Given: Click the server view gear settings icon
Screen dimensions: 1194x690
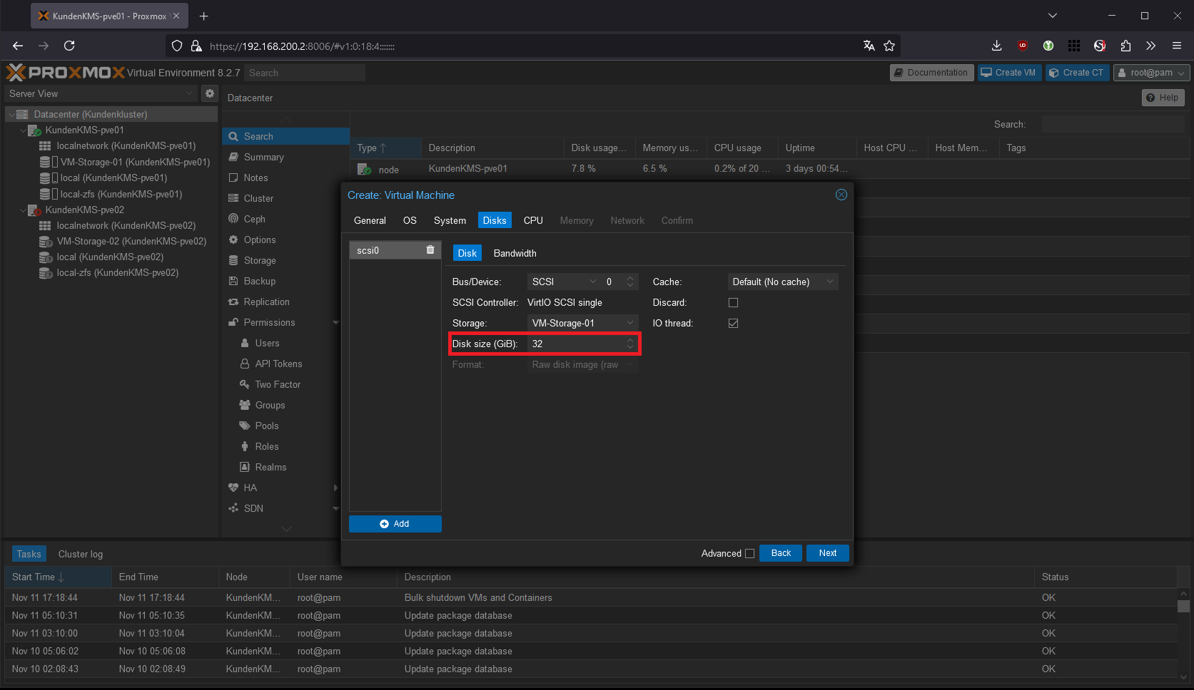Looking at the screenshot, I should point(209,93).
